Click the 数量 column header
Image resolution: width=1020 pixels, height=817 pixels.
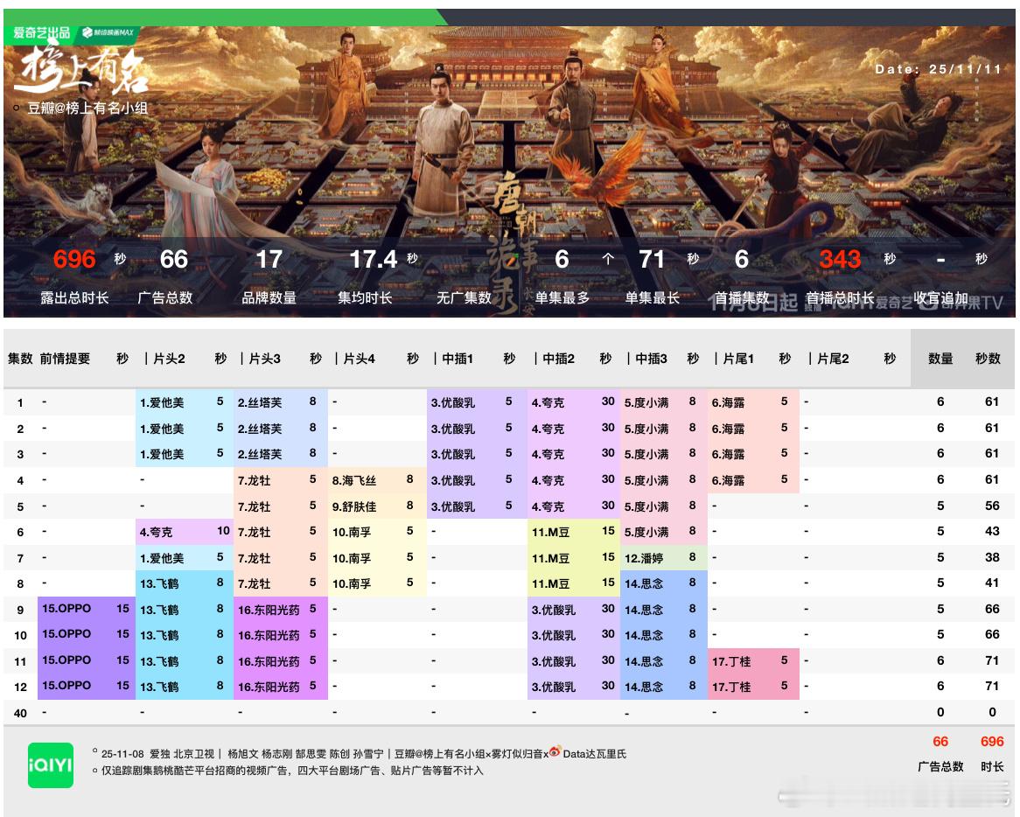pos(940,359)
